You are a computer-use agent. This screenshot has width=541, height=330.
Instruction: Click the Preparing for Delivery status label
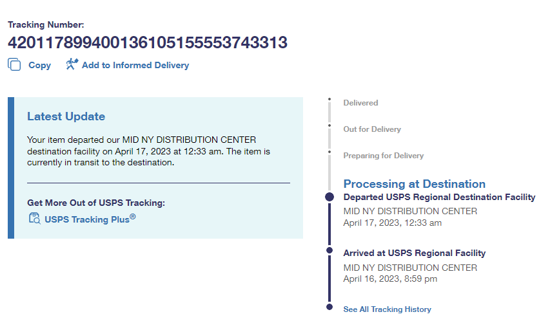383,156
